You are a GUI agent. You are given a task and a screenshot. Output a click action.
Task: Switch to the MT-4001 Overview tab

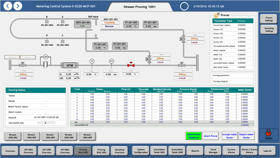pos(65,151)
